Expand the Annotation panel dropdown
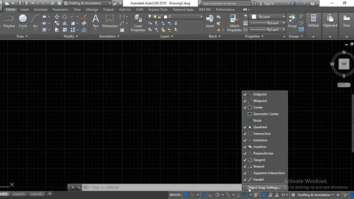This screenshot has width=354, height=199. tap(110, 36)
